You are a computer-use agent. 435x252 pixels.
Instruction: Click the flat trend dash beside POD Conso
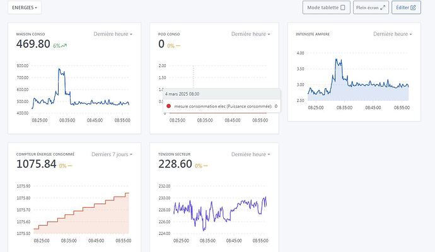pyautogui.click(x=178, y=45)
